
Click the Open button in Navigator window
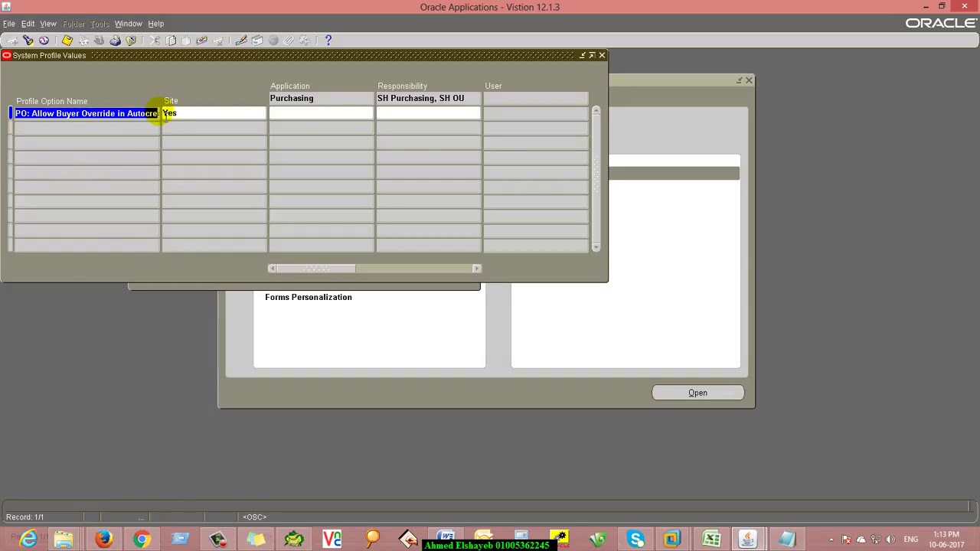tap(697, 393)
